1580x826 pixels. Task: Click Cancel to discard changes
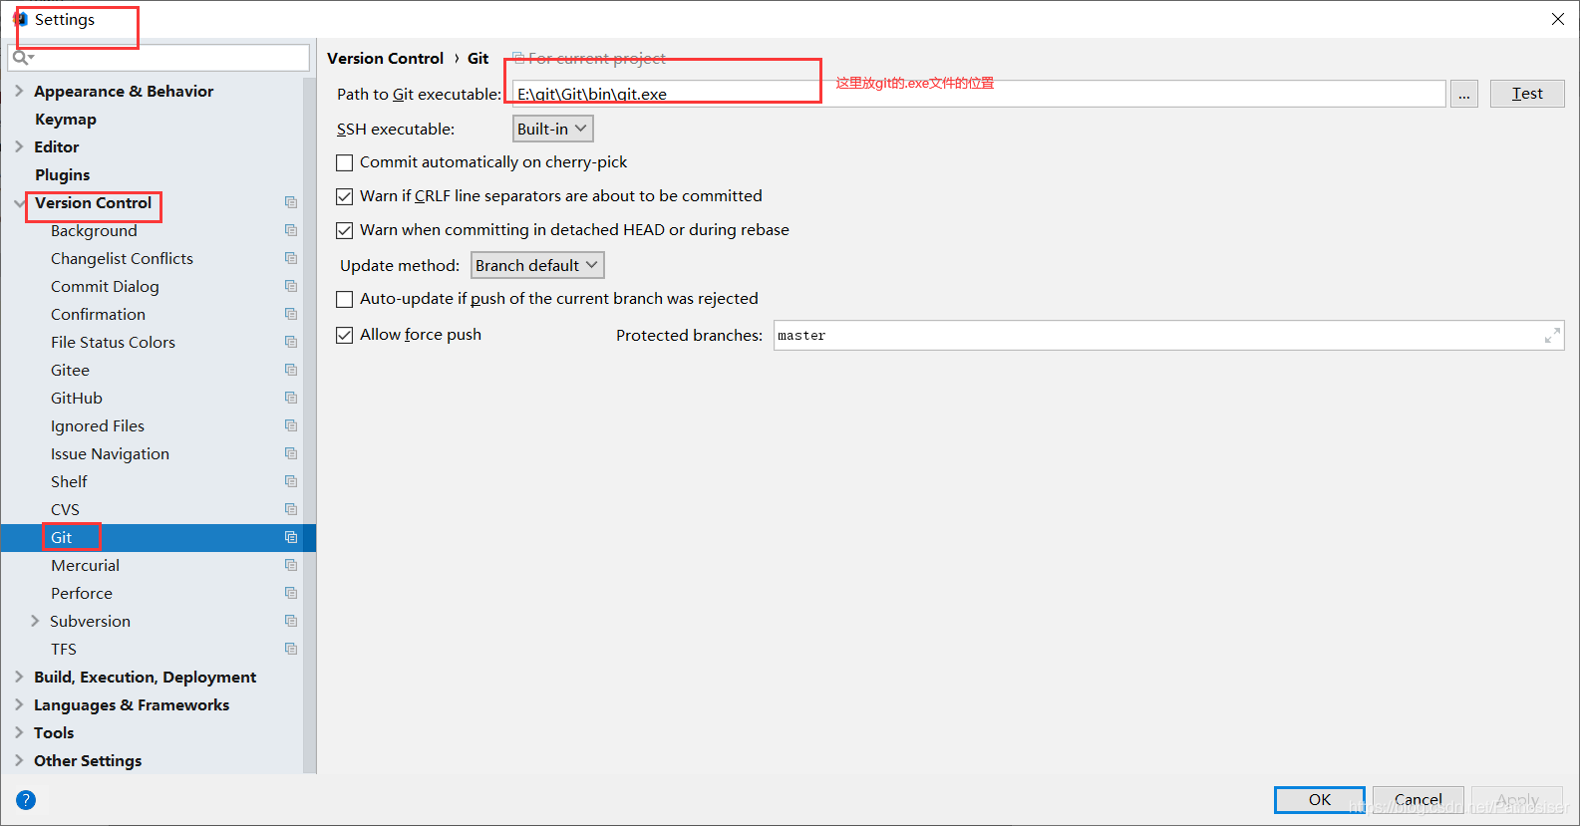(x=1419, y=800)
